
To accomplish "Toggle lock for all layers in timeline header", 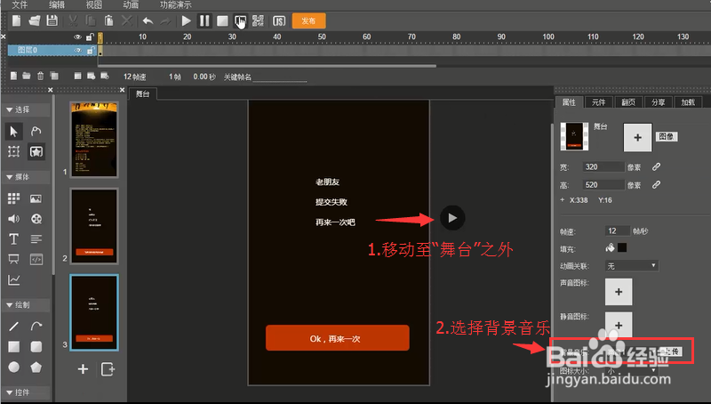I will click(91, 36).
